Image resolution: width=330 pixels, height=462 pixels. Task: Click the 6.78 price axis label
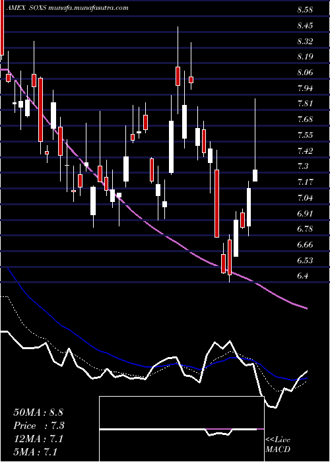[x=305, y=229]
